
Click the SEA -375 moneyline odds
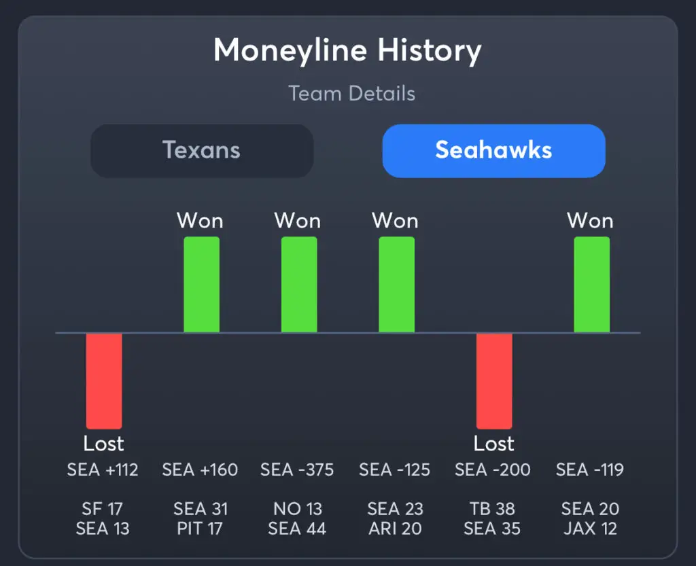tap(297, 470)
